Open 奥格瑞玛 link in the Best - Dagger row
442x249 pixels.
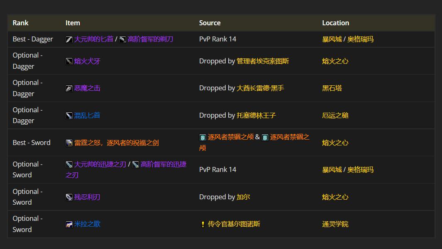pos(361,39)
